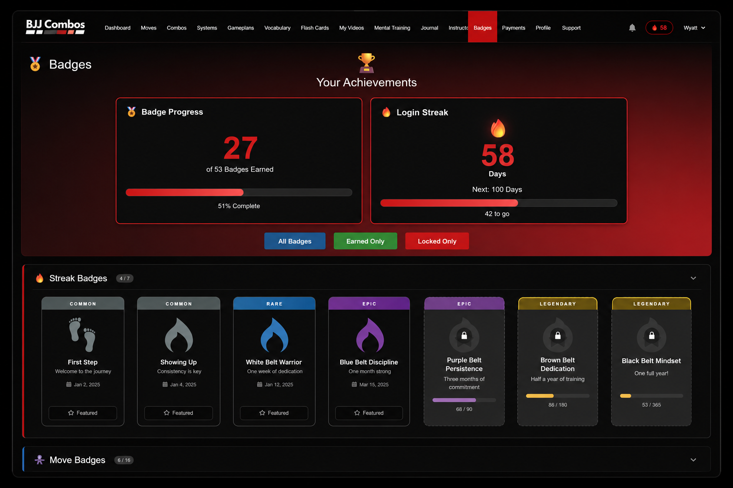
Task: Click the Login Streak progress bar
Action: pos(499,203)
